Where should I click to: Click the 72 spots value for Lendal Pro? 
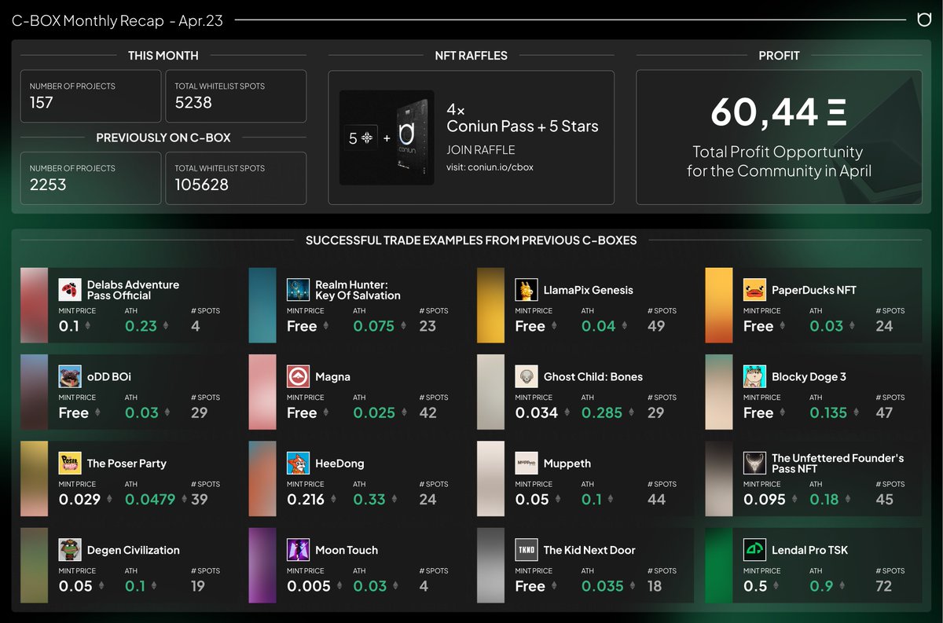coord(884,586)
